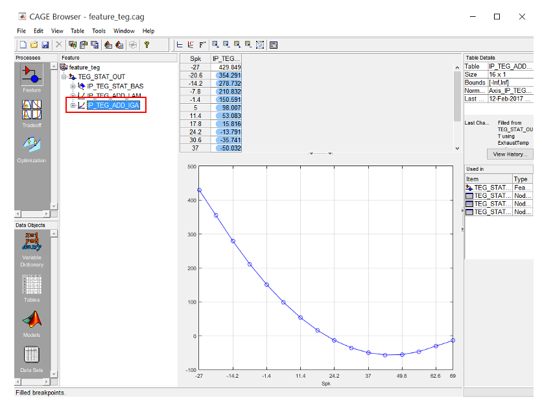Open an existing project with the folder icon

[x=34, y=45]
